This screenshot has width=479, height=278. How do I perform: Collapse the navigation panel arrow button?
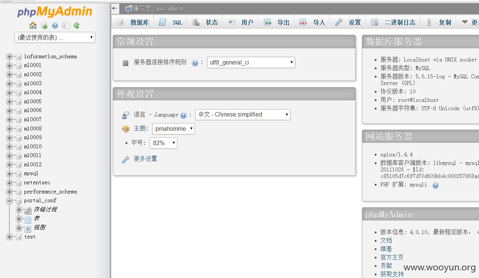115,8
